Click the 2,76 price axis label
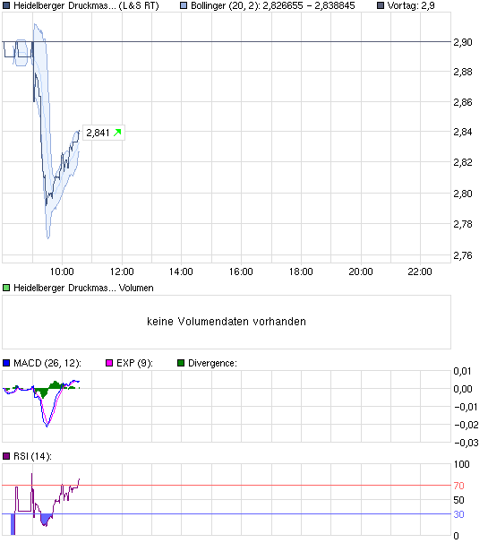488x543 pixels. click(463, 255)
